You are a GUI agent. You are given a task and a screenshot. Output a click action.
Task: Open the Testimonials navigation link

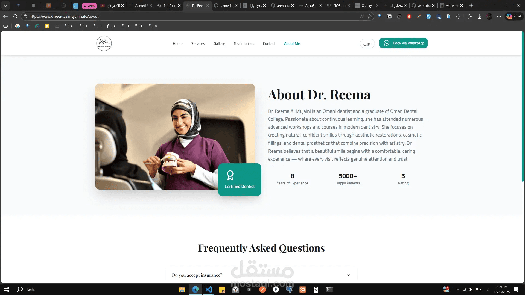[244, 43]
